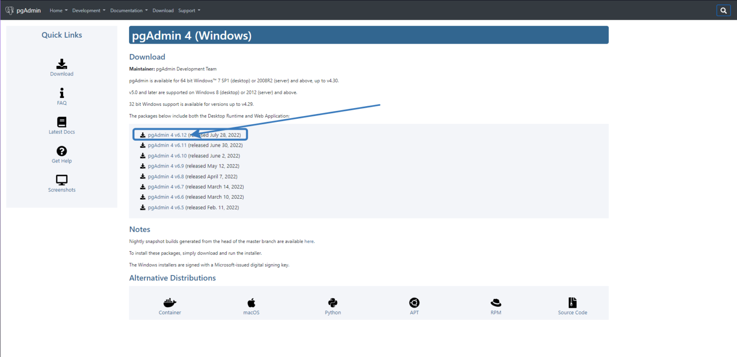
Task: Expand the Development dropdown menu
Action: click(x=89, y=11)
